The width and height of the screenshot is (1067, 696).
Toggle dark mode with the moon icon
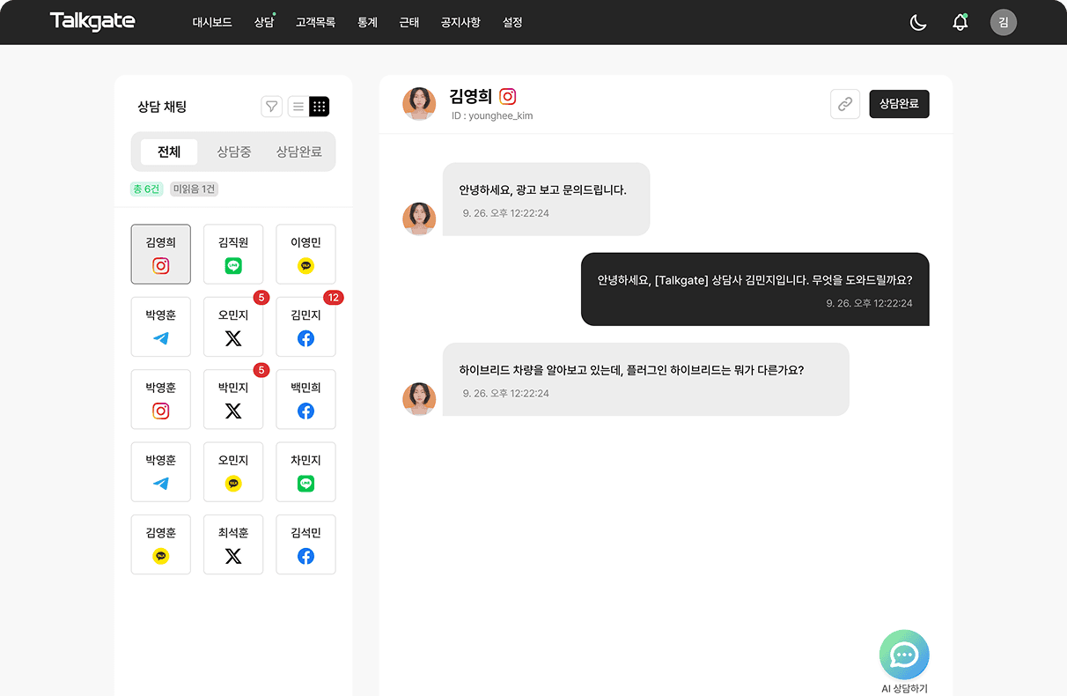917,22
